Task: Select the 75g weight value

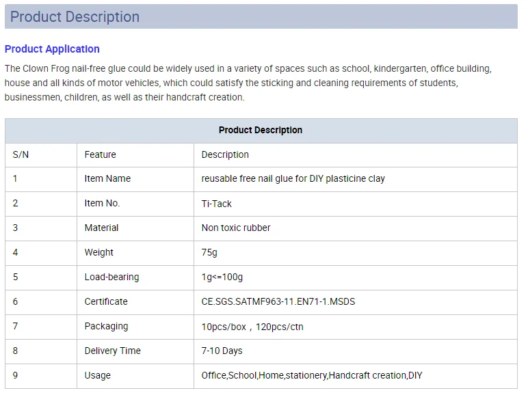Action: click(209, 253)
